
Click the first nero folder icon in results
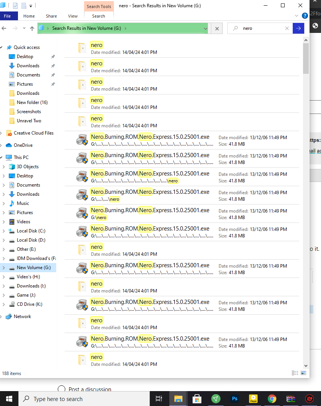point(82,48)
